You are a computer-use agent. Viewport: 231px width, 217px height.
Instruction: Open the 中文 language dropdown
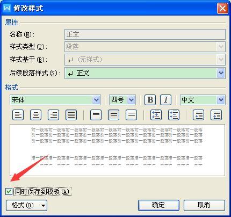[221, 100]
